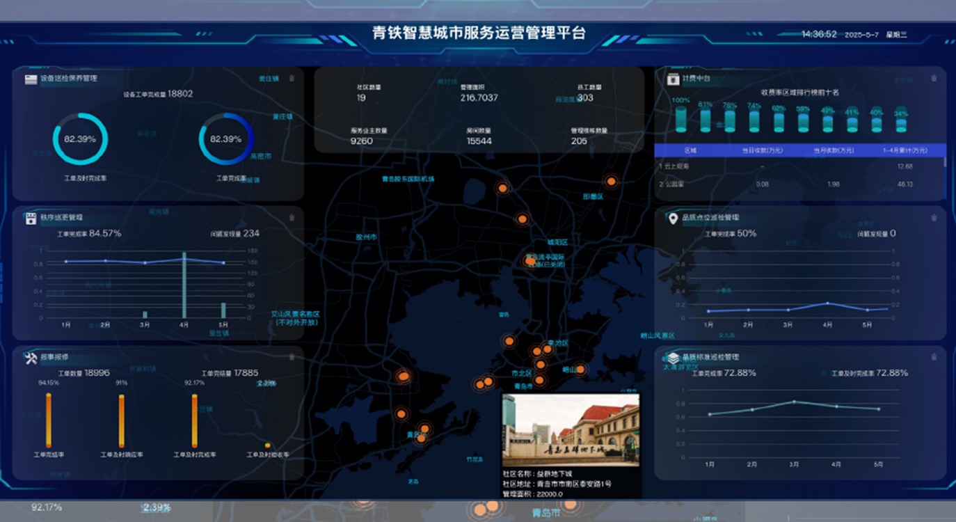The height and width of the screenshot is (522, 956).
Task: Remove the 报事报修 panel with trash icon
Action: coord(292,357)
